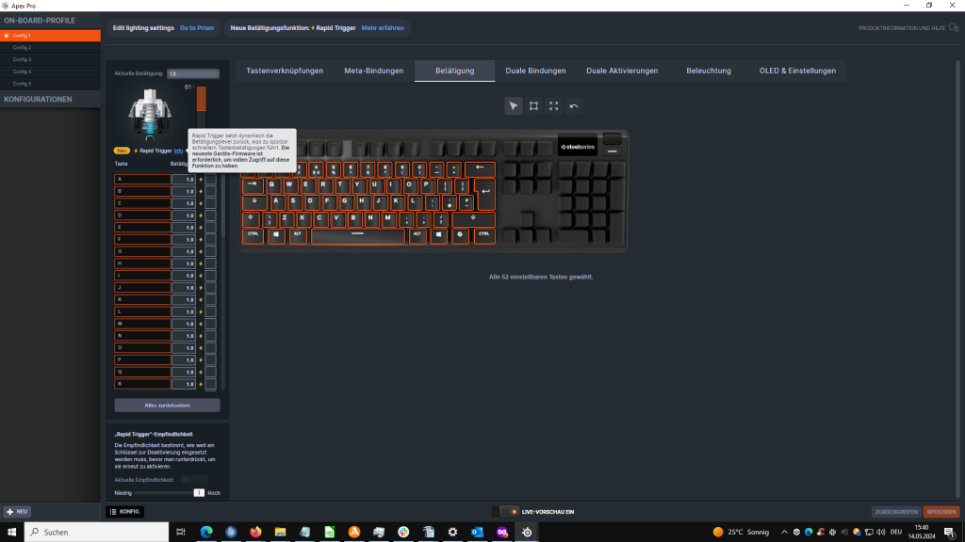Open File Explorer from the taskbar
The width and height of the screenshot is (965, 542).
(x=280, y=533)
